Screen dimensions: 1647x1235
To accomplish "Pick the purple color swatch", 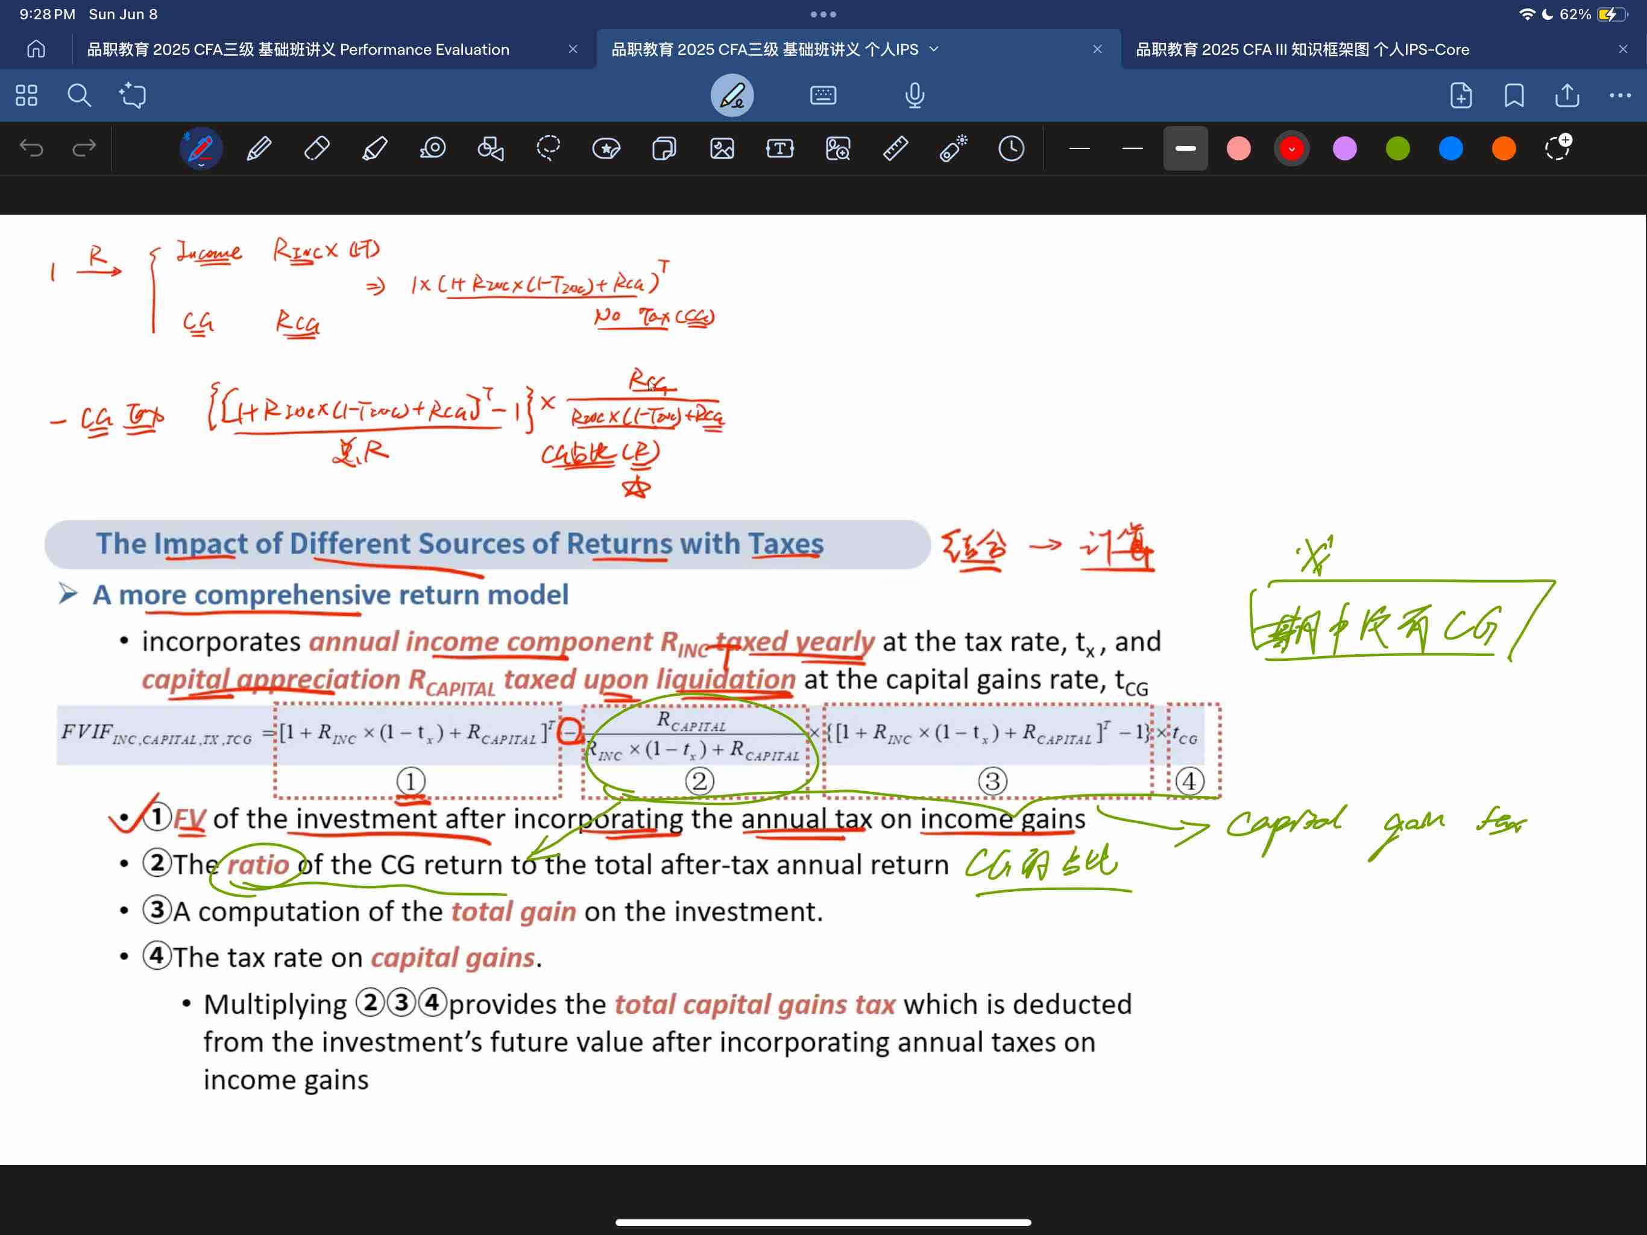I will tap(1345, 148).
